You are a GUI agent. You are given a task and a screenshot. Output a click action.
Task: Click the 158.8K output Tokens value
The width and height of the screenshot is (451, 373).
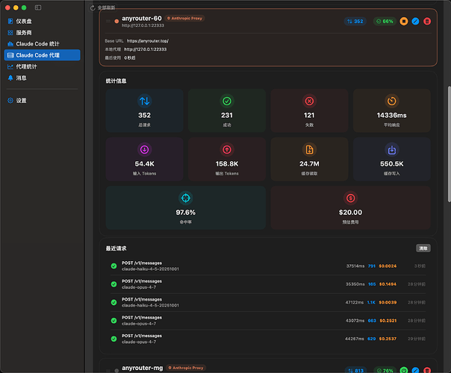point(227,164)
